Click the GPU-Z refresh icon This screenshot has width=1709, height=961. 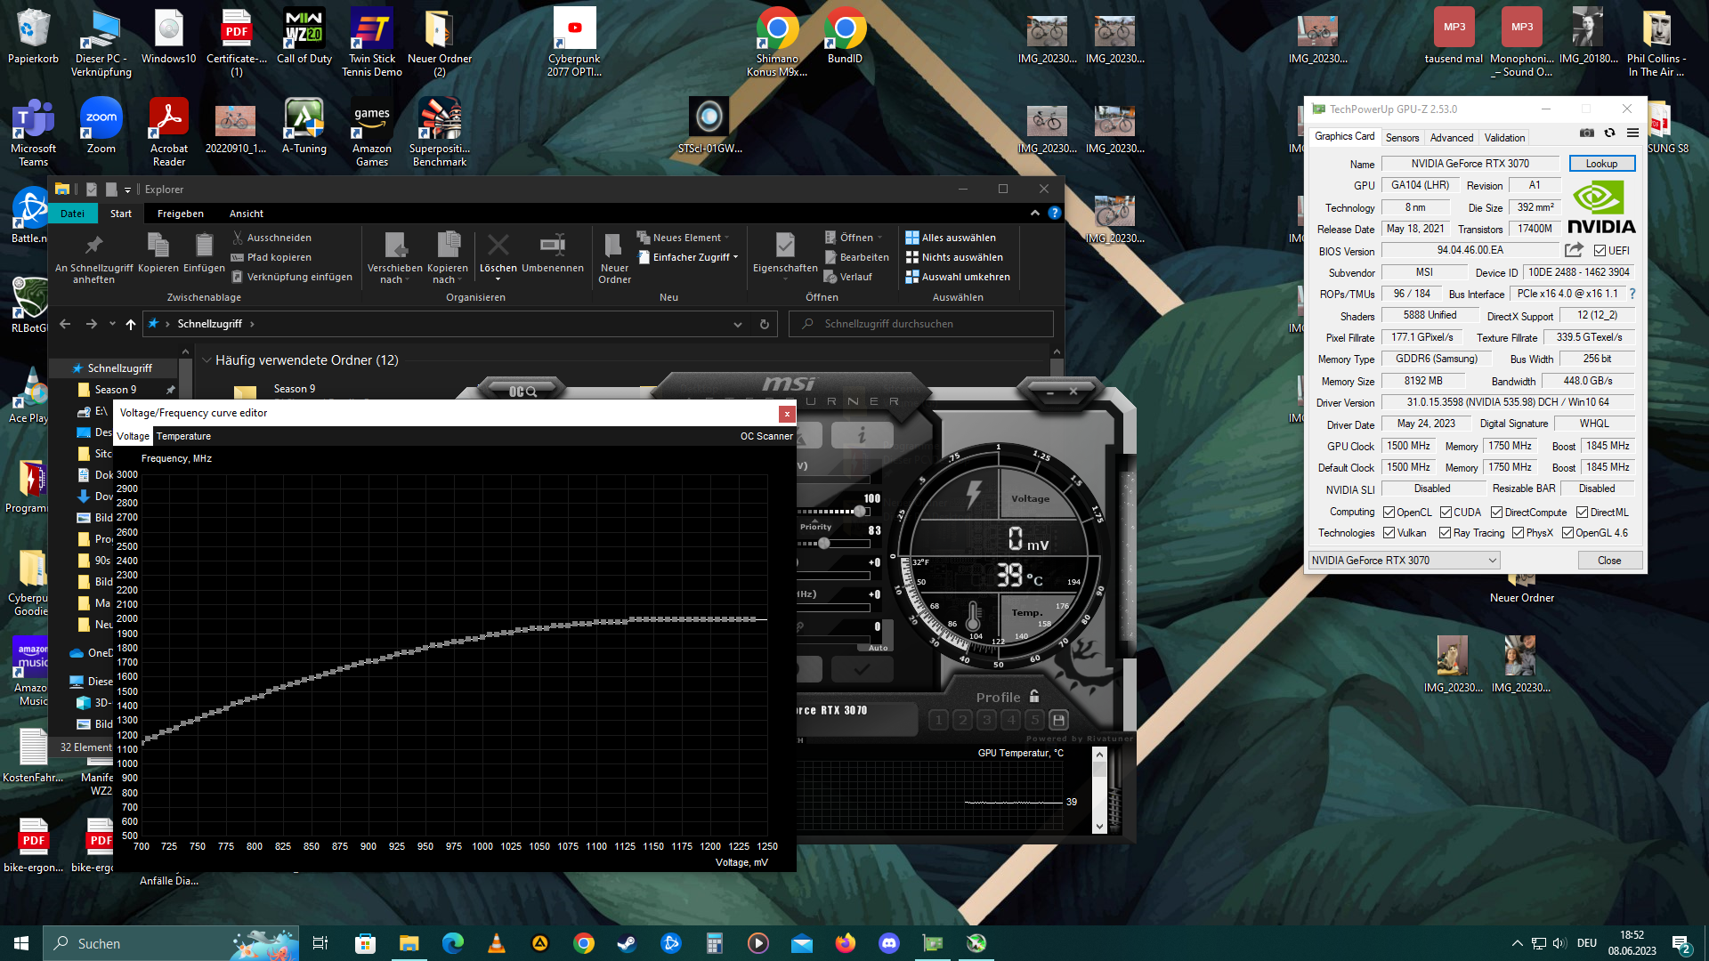click(x=1609, y=133)
